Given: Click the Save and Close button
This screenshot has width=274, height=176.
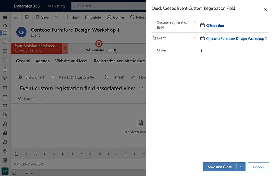Looking at the screenshot, I should tap(220, 167).
